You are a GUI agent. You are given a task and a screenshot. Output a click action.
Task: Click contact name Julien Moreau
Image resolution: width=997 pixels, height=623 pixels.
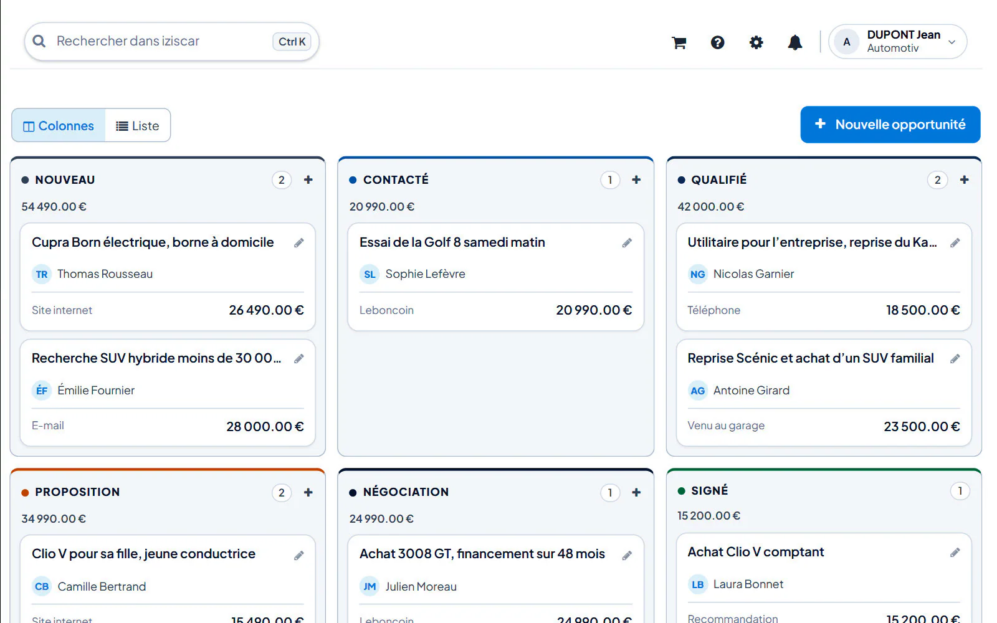[x=421, y=587]
